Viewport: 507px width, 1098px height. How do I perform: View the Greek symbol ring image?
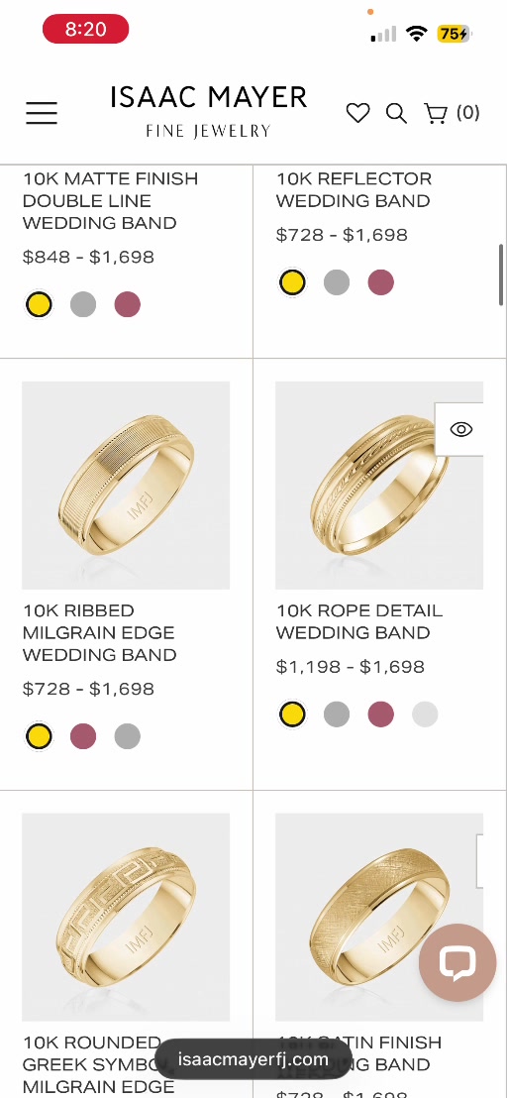tap(126, 917)
